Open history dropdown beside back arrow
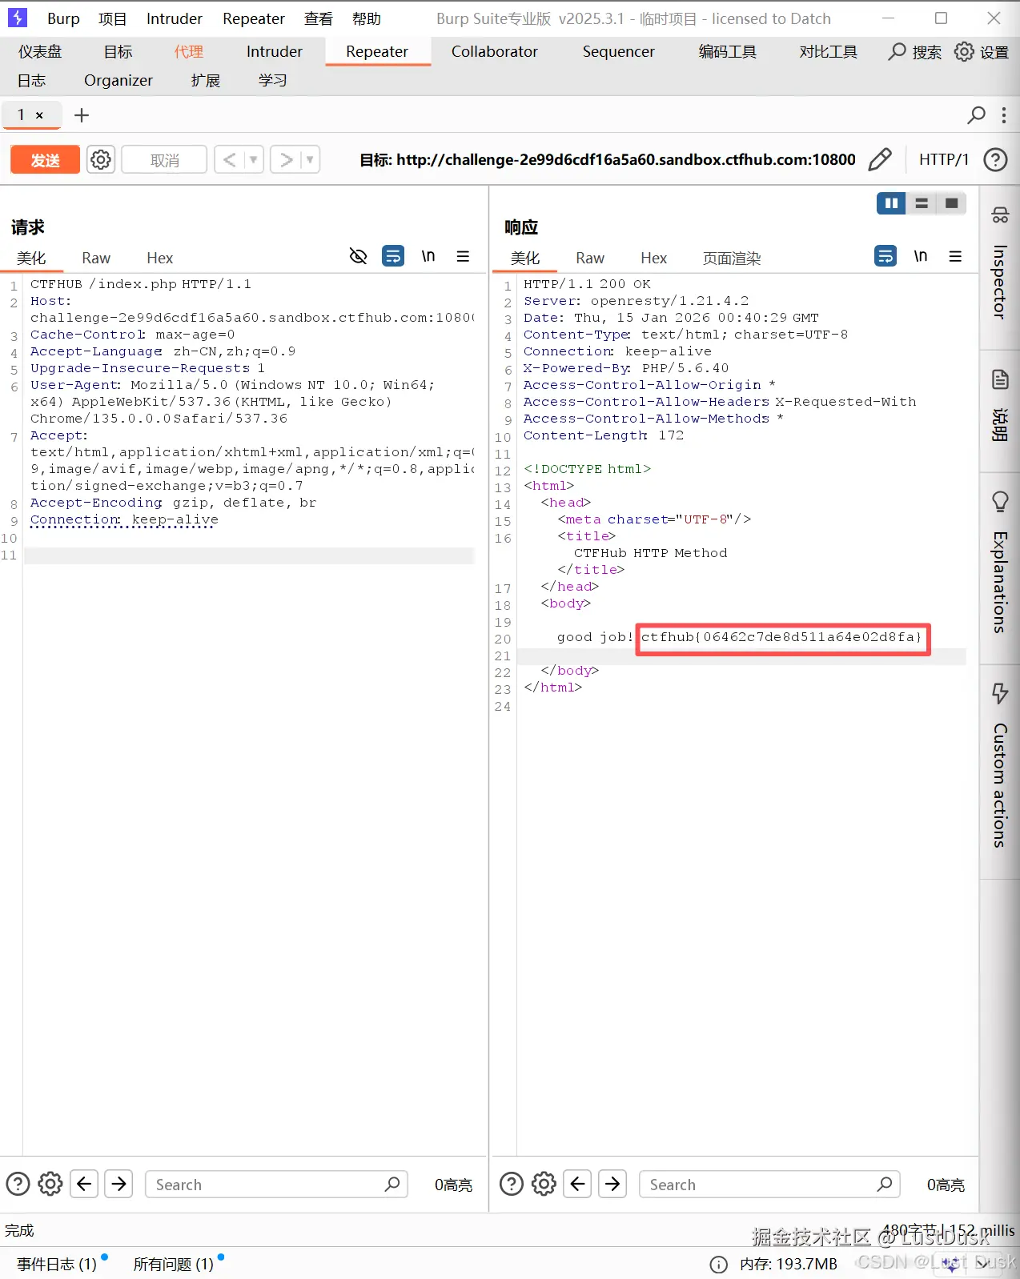Screen dimensions: 1020x1279 tap(254, 160)
